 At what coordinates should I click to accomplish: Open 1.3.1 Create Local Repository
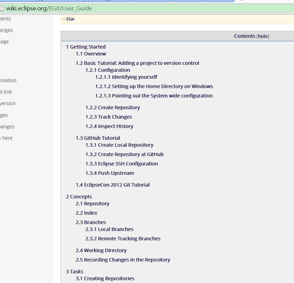coord(119,145)
